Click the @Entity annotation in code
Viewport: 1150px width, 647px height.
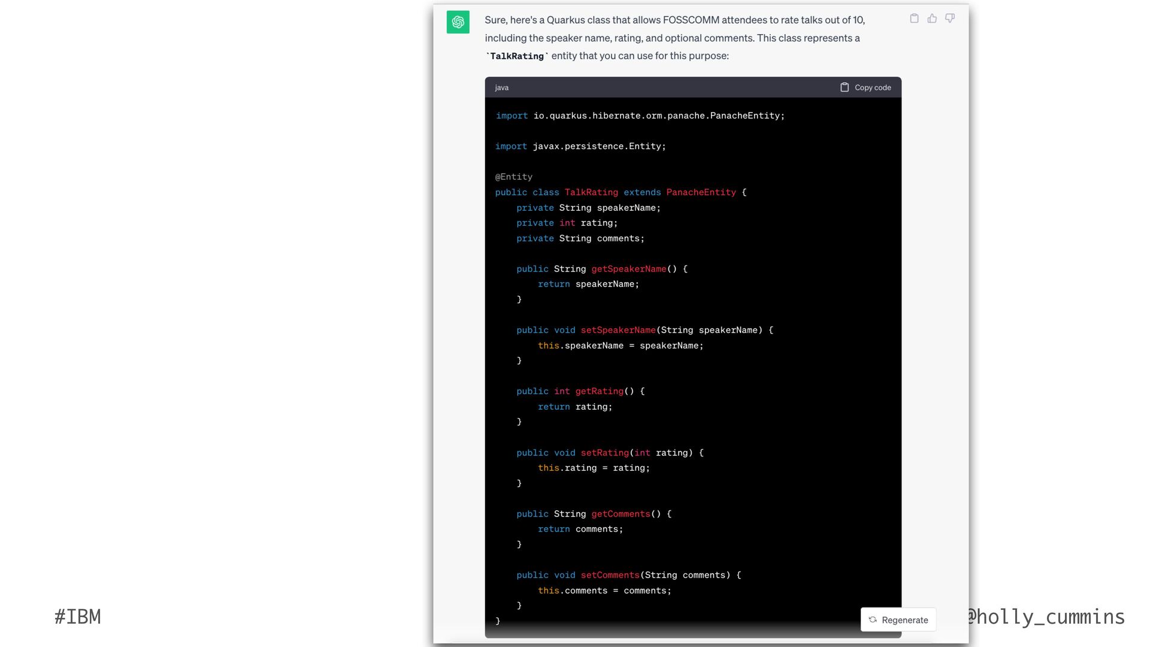(x=514, y=177)
